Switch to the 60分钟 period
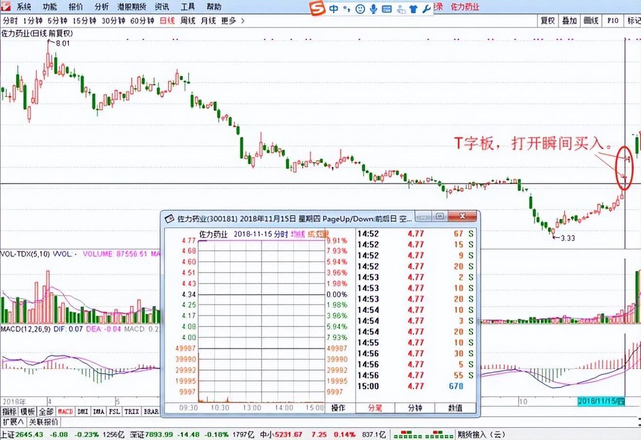 142,21
